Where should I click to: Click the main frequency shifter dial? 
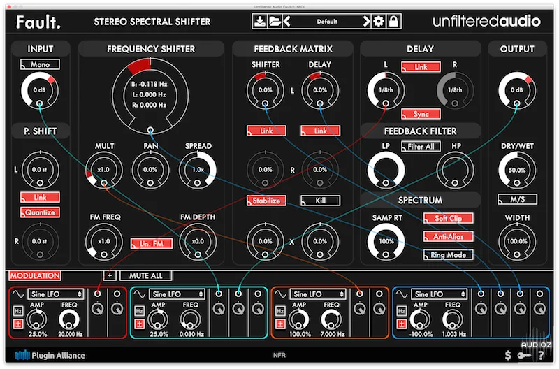[150, 96]
